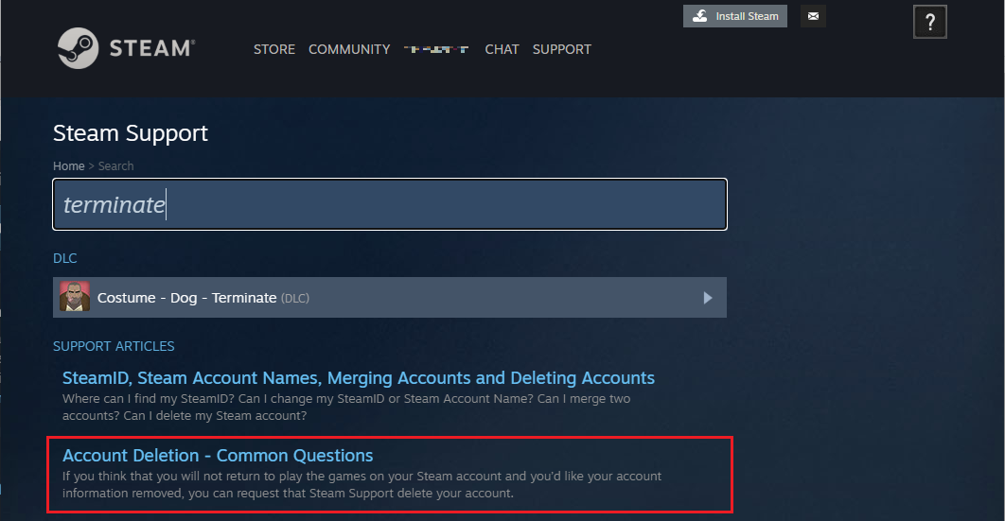Open the envelope notifications icon
The height and width of the screenshot is (521, 1005).
point(813,16)
